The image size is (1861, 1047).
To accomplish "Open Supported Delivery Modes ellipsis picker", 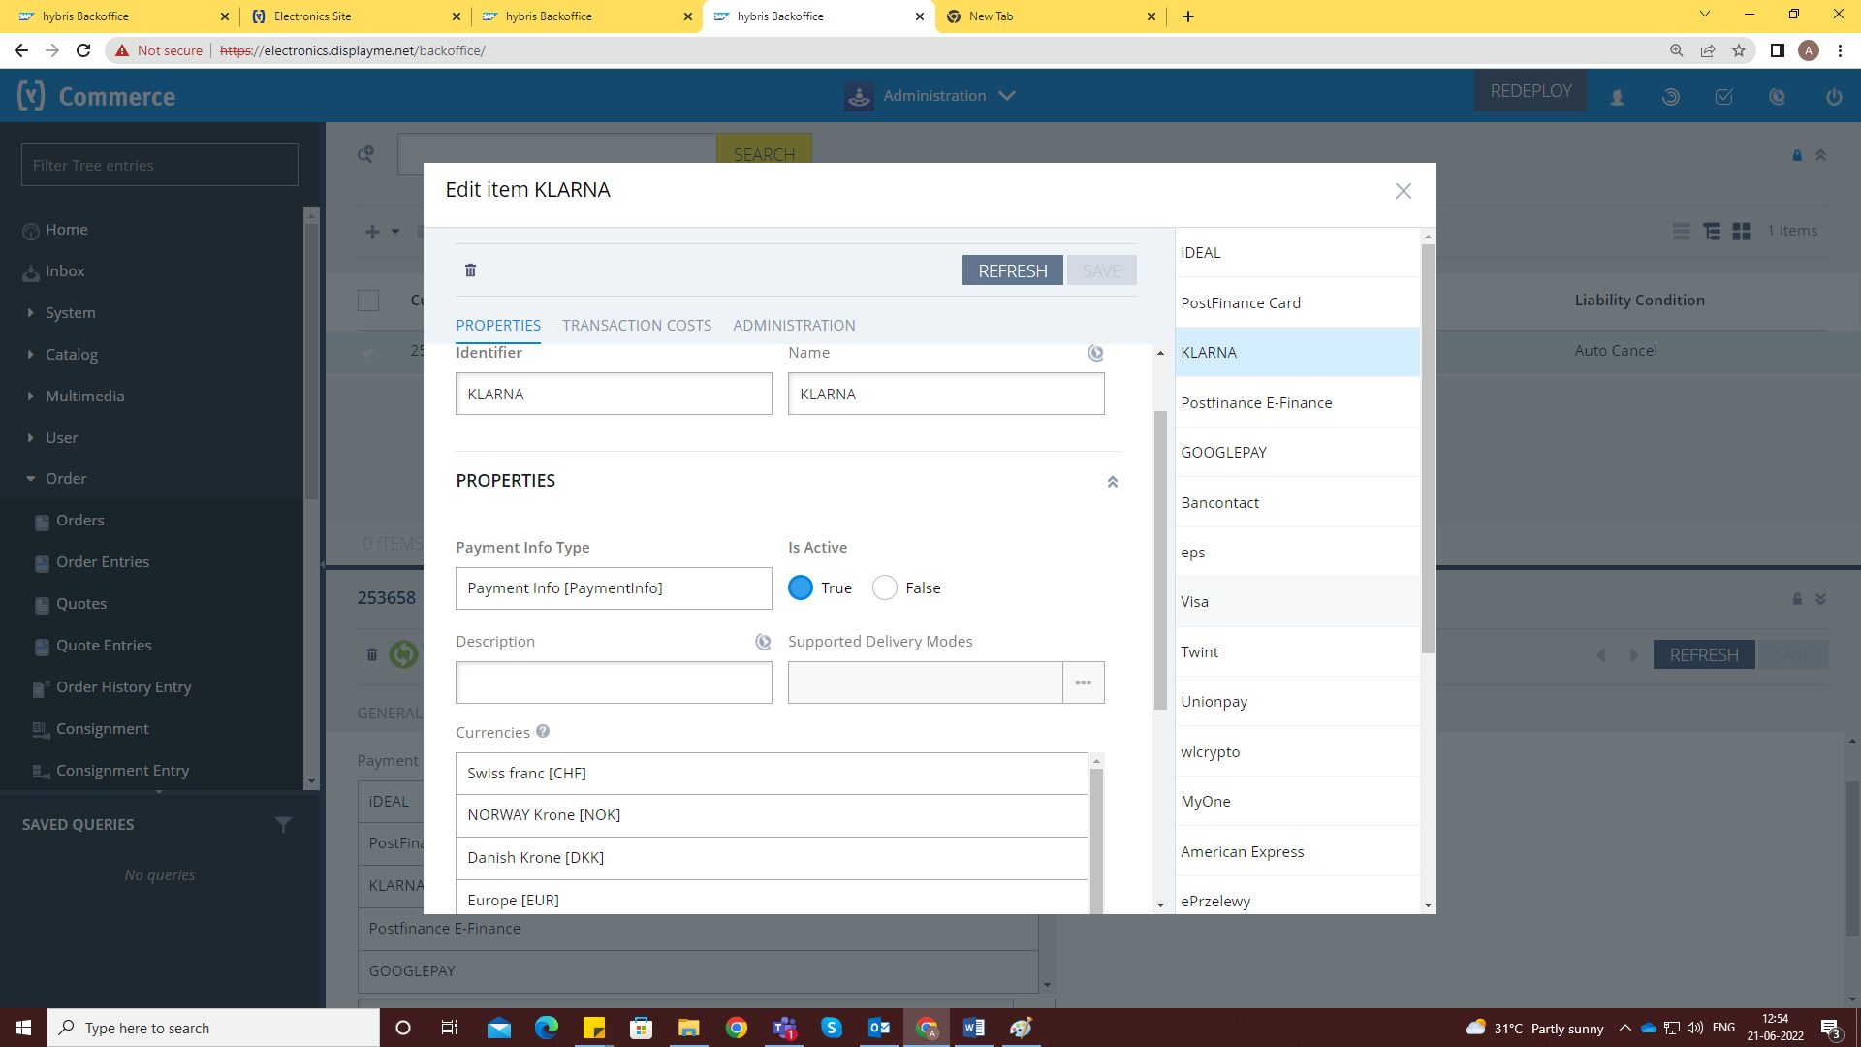I will pos(1083,682).
